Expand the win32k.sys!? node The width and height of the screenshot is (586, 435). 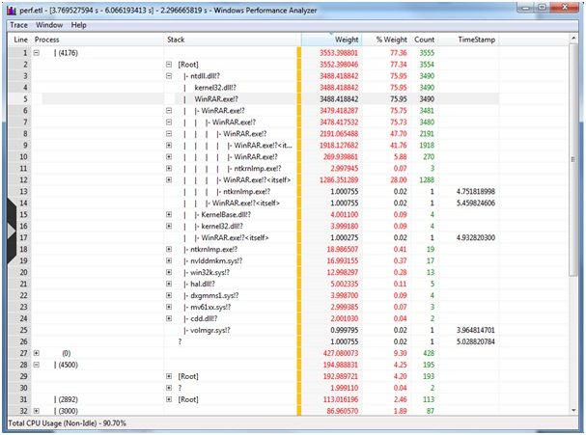[169, 273]
